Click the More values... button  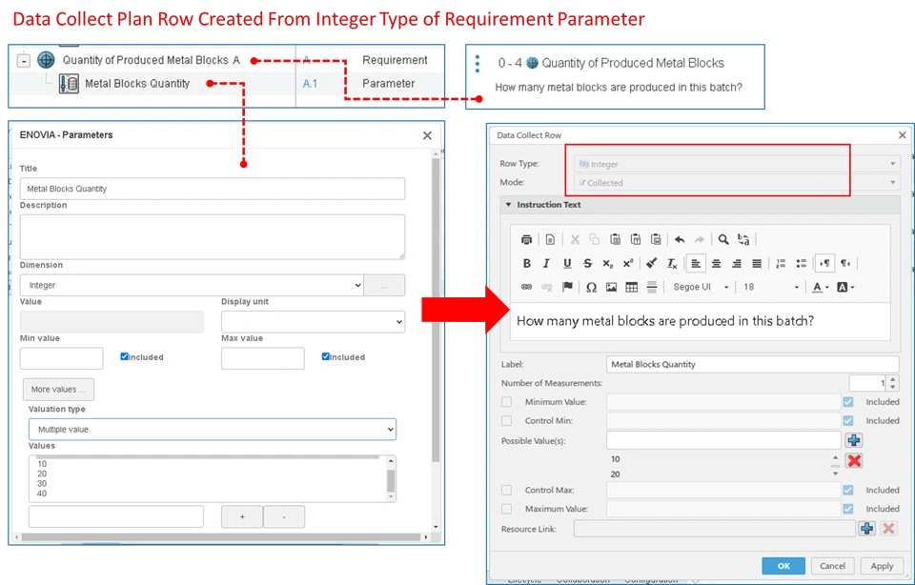58,389
